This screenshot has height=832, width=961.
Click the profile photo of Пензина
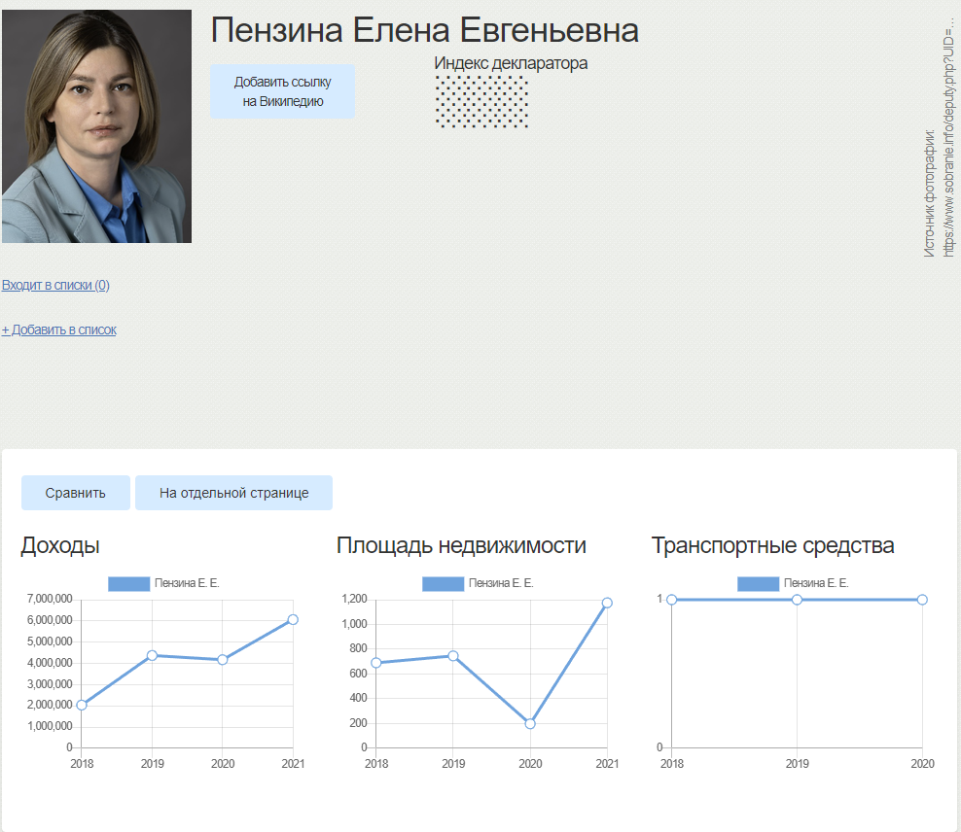coord(97,126)
